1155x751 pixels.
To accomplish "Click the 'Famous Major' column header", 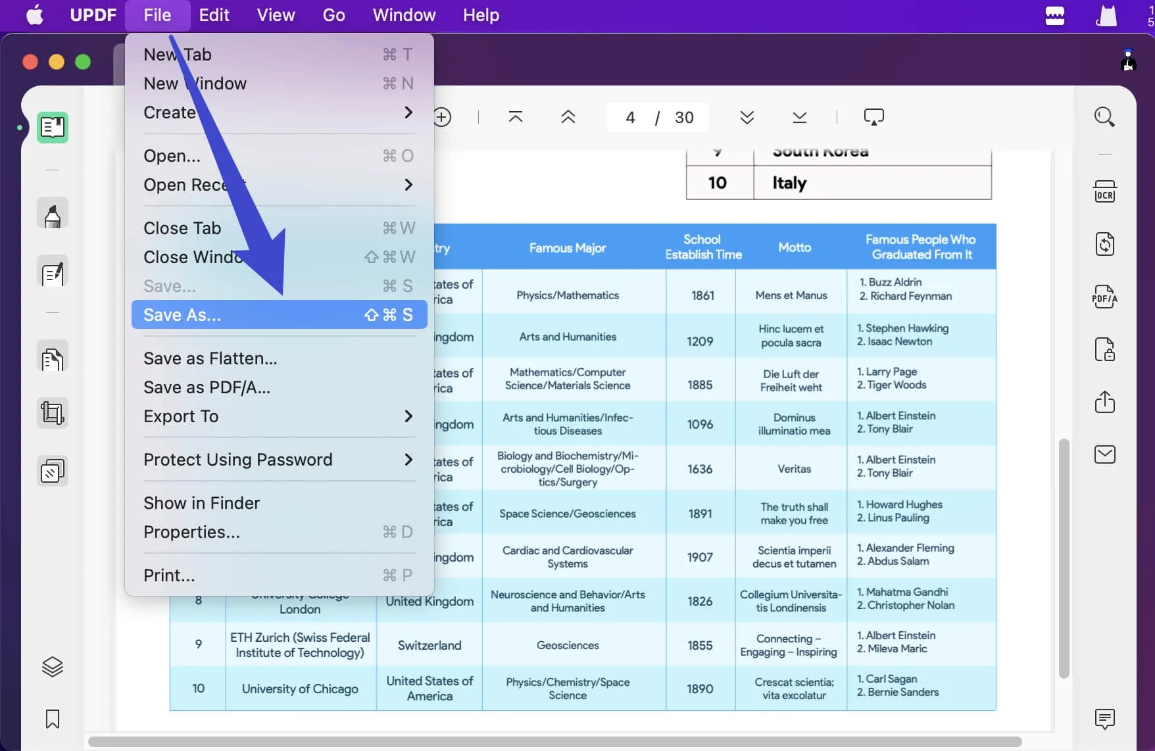I will point(568,247).
